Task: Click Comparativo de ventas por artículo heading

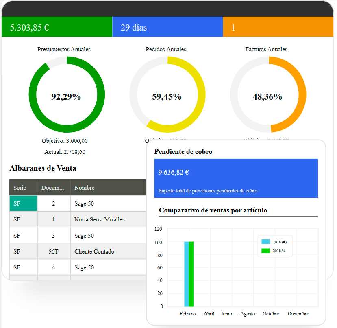Action: click(x=213, y=210)
